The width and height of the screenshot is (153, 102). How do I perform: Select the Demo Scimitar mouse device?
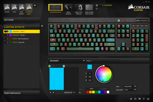[x=68, y=9]
